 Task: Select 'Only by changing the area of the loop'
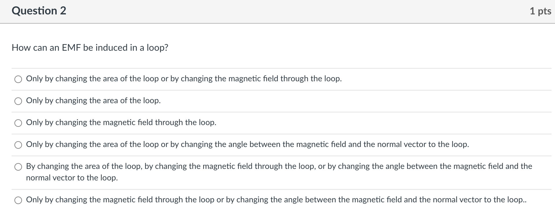(18, 101)
